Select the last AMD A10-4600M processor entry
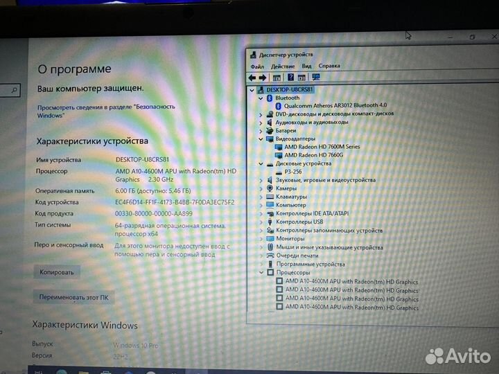Screen dimensions: 499x374 coord(351,307)
